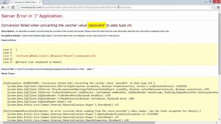Image resolution: width=221 pixels, height=124 pixels.
Task: Click the browser forward arrow
Action: 8,7
